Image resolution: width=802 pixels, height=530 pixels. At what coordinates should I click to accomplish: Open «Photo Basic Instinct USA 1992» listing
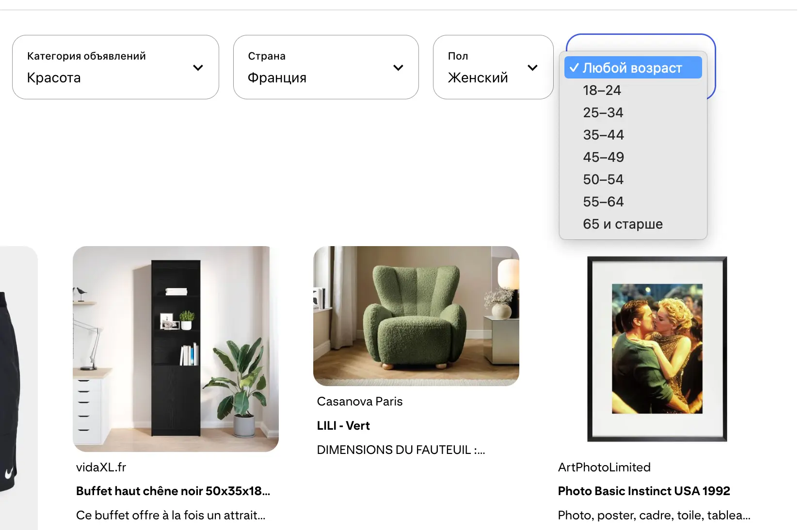coord(643,491)
